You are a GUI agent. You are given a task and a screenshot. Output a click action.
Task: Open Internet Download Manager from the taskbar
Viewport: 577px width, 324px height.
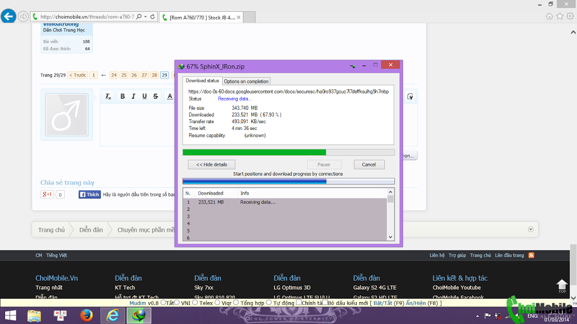coord(138,316)
